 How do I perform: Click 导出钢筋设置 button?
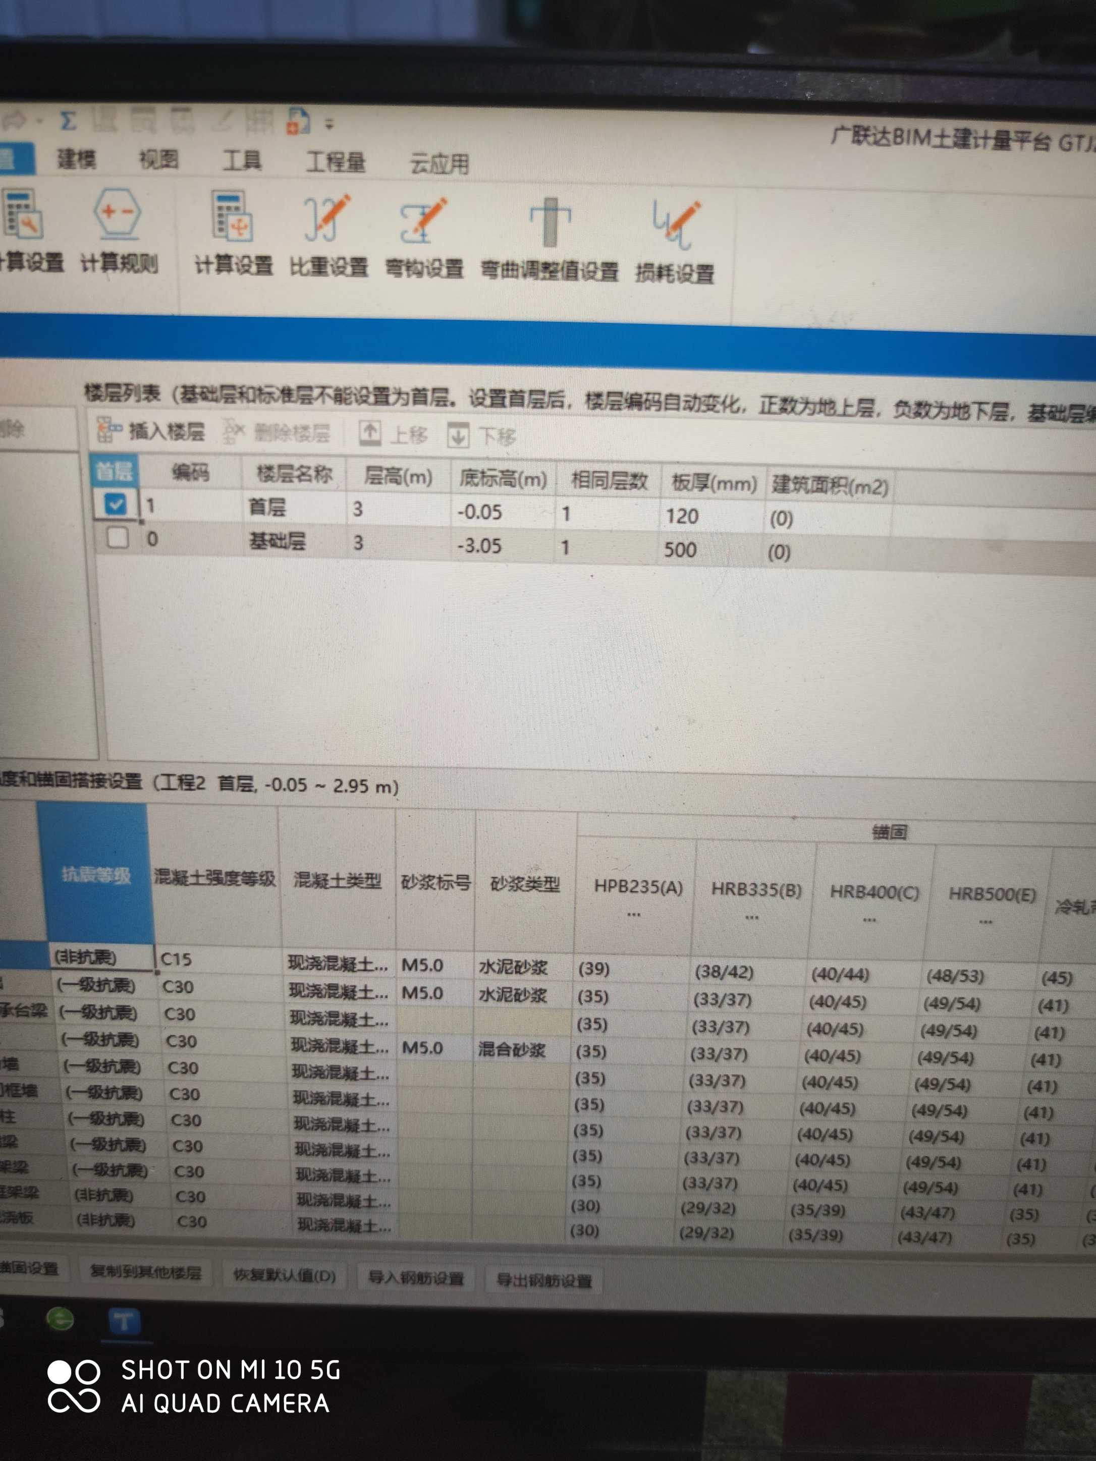point(543,1282)
